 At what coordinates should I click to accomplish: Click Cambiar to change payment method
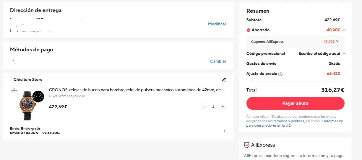[x=218, y=61]
